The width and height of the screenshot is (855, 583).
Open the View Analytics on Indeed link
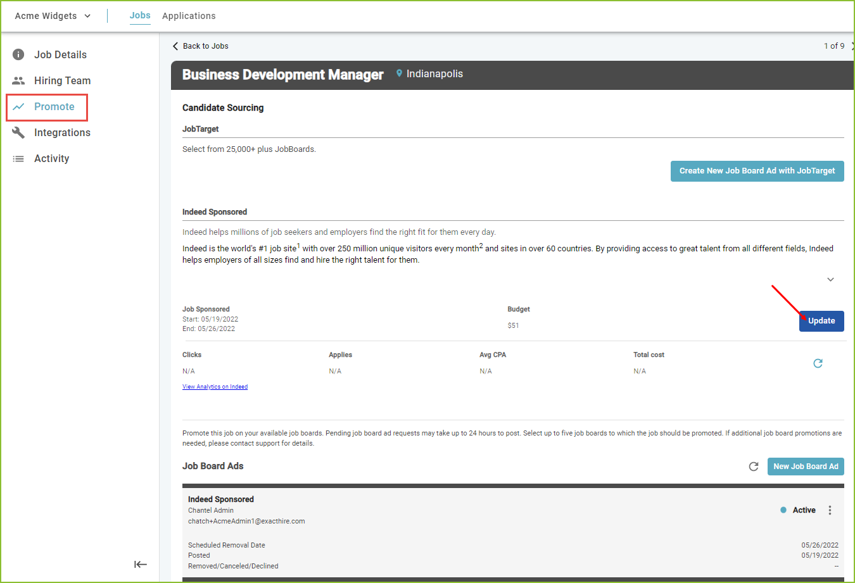click(x=215, y=387)
